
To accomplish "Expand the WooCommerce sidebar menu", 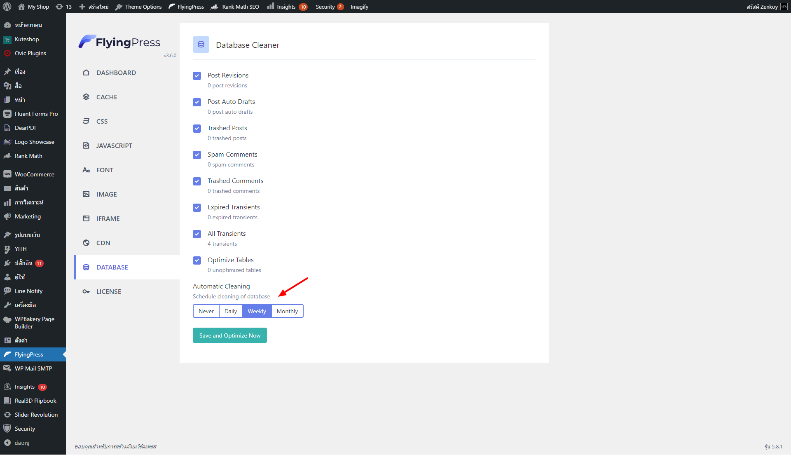I will (x=34, y=174).
